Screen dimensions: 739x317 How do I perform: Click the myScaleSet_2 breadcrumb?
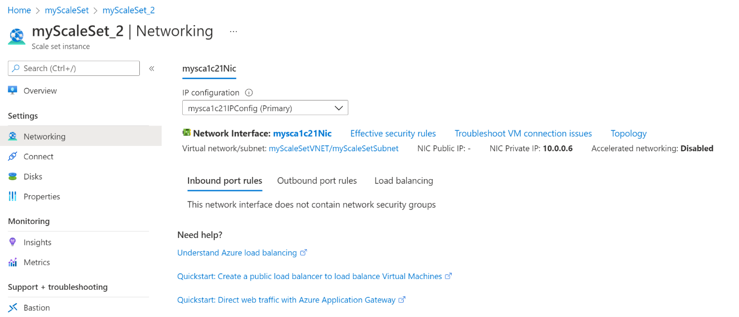point(129,10)
